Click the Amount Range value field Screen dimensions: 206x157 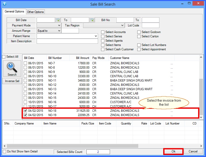70,31
